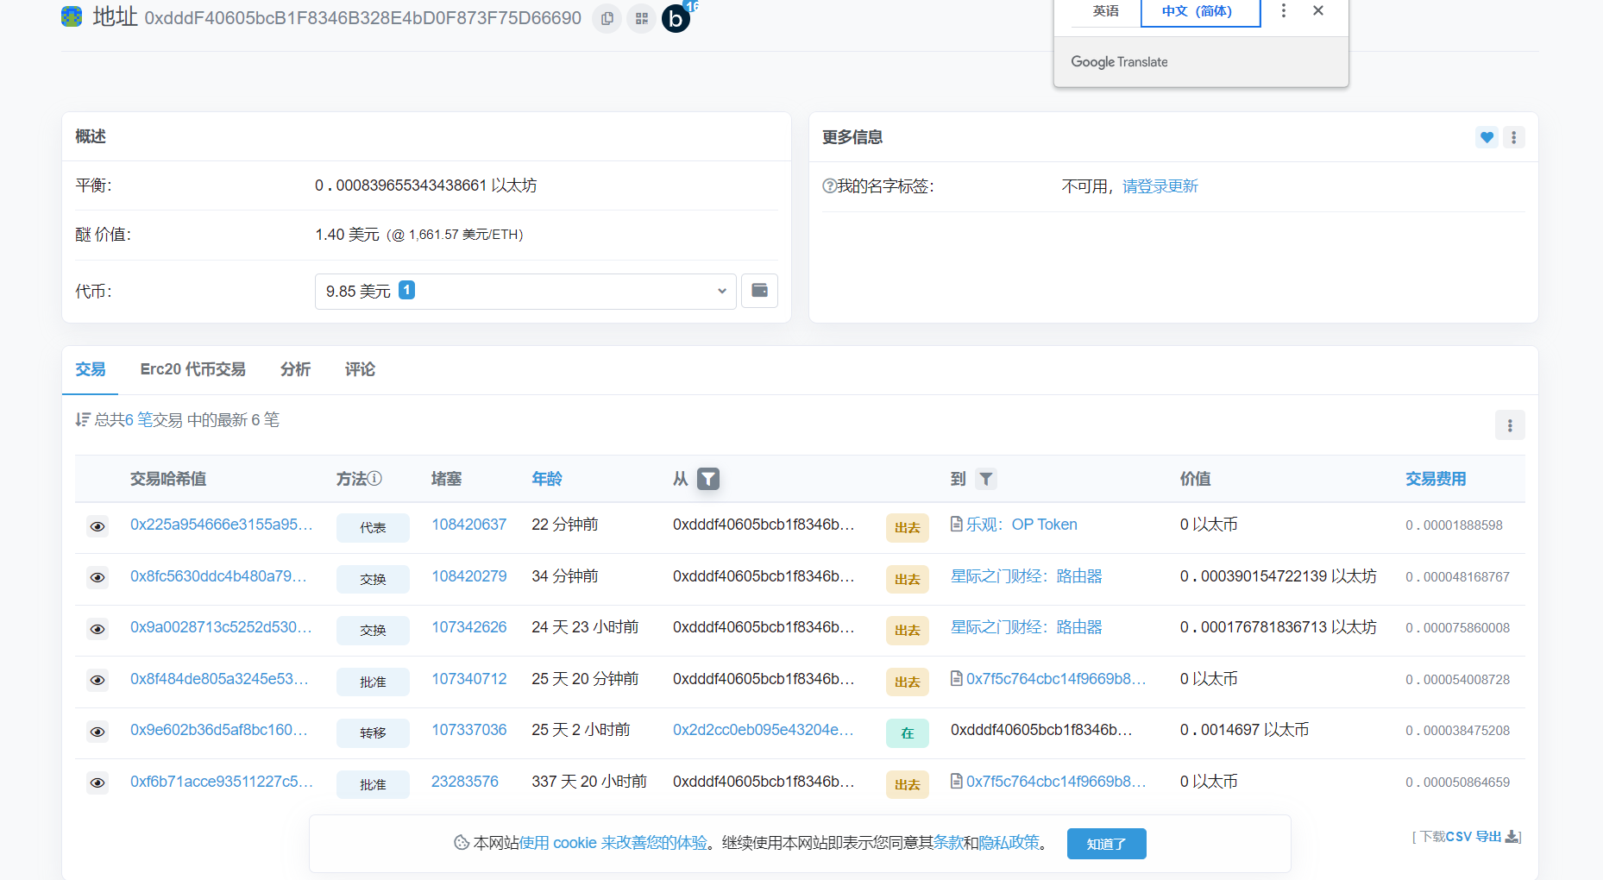This screenshot has height=880, width=1603.
Task: Click 出去 badge in OP Token row
Action: coord(908,527)
